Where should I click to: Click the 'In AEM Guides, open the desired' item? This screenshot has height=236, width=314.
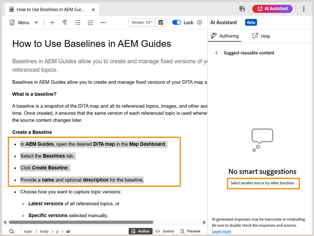(x=93, y=144)
